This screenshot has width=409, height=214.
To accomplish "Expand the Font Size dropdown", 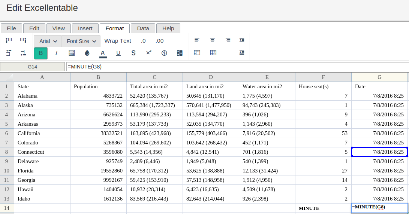I will tap(81, 41).
